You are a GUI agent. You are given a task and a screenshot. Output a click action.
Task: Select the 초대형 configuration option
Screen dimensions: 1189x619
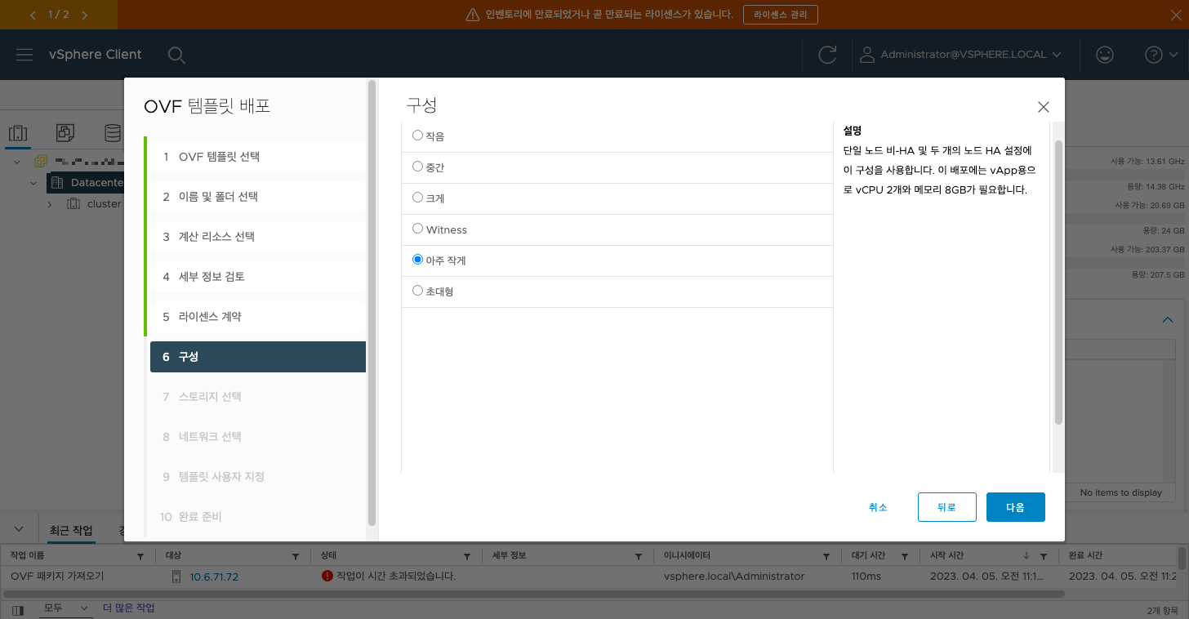pos(417,291)
